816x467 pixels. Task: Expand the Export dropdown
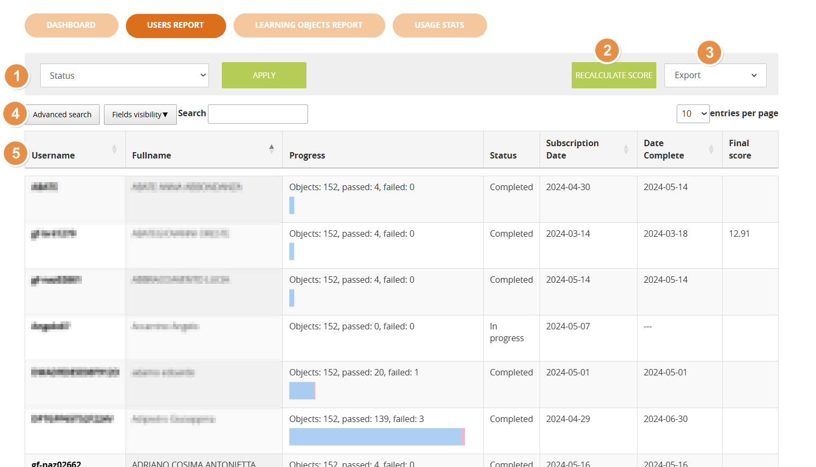click(715, 76)
